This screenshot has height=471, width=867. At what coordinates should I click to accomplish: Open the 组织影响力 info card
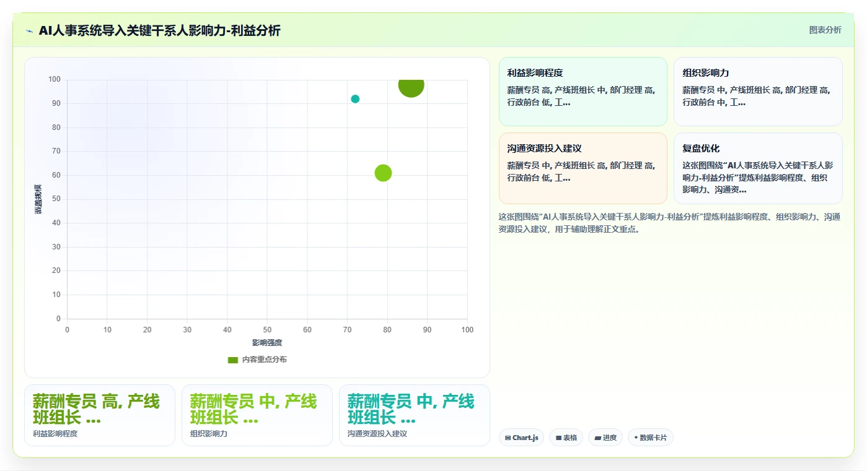[758, 92]
